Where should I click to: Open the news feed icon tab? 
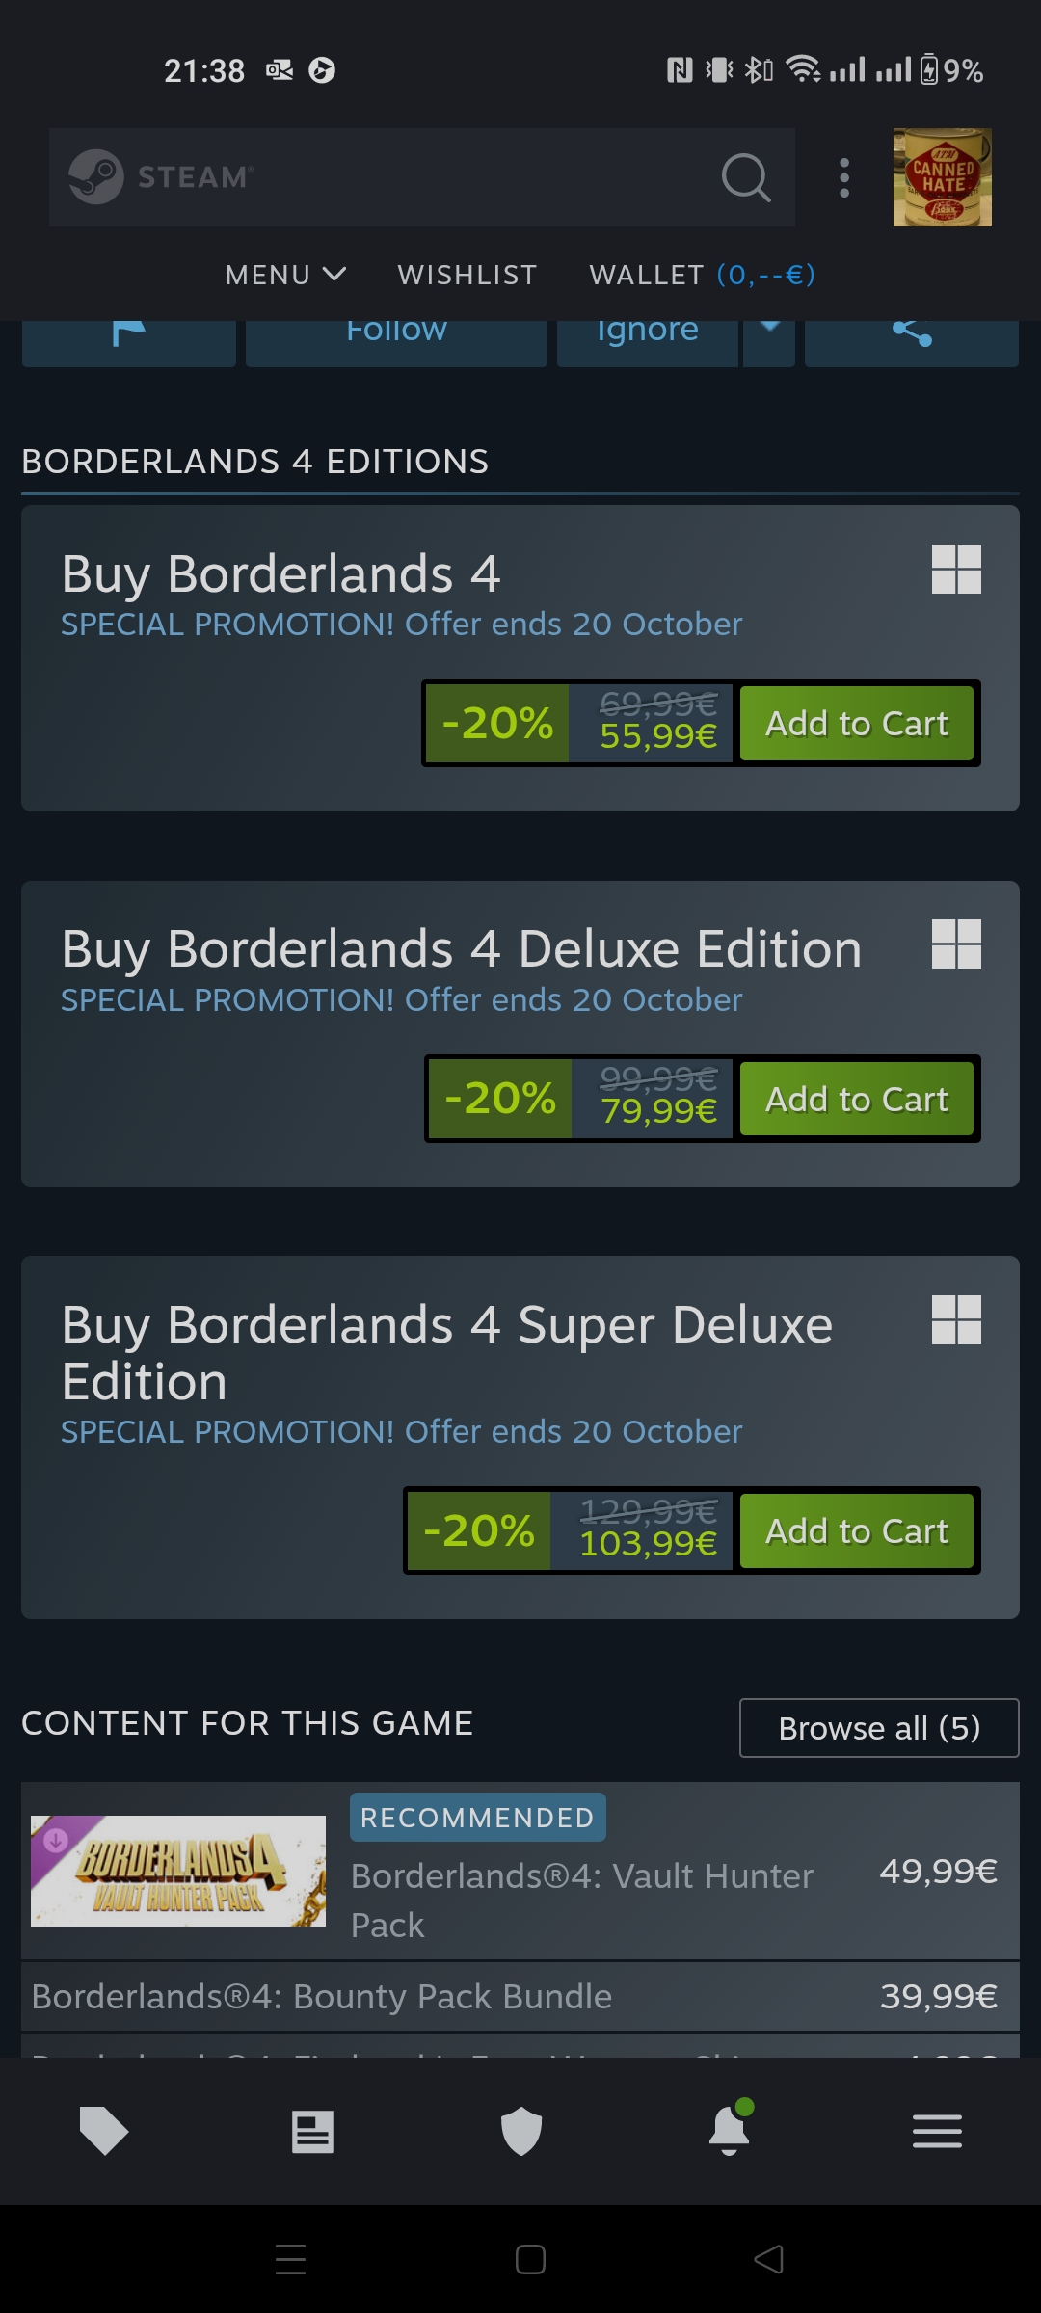312,2131
